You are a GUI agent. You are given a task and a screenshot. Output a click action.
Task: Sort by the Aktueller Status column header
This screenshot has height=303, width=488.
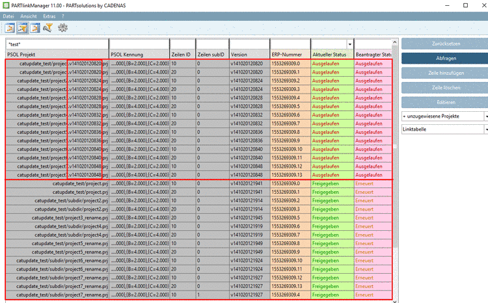click(x=332, y=55)
